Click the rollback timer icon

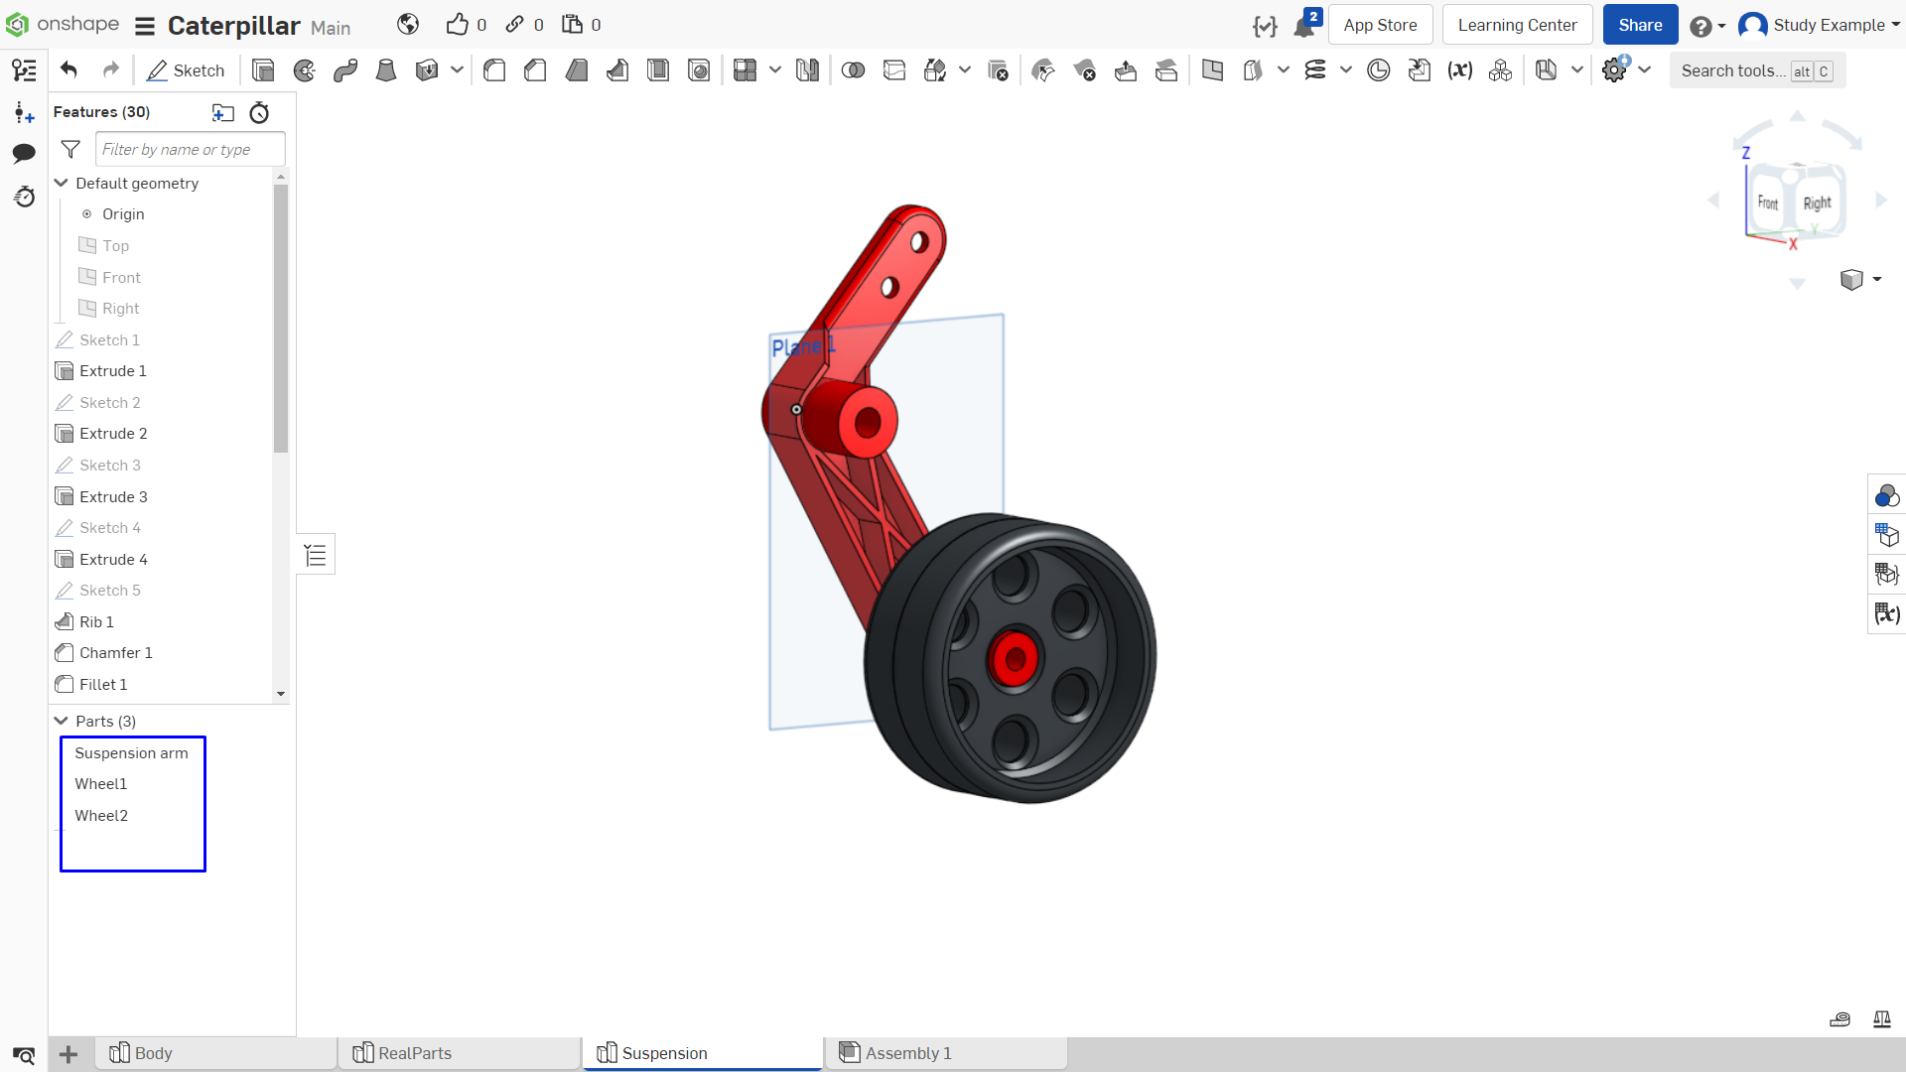(x=259, y=112)
